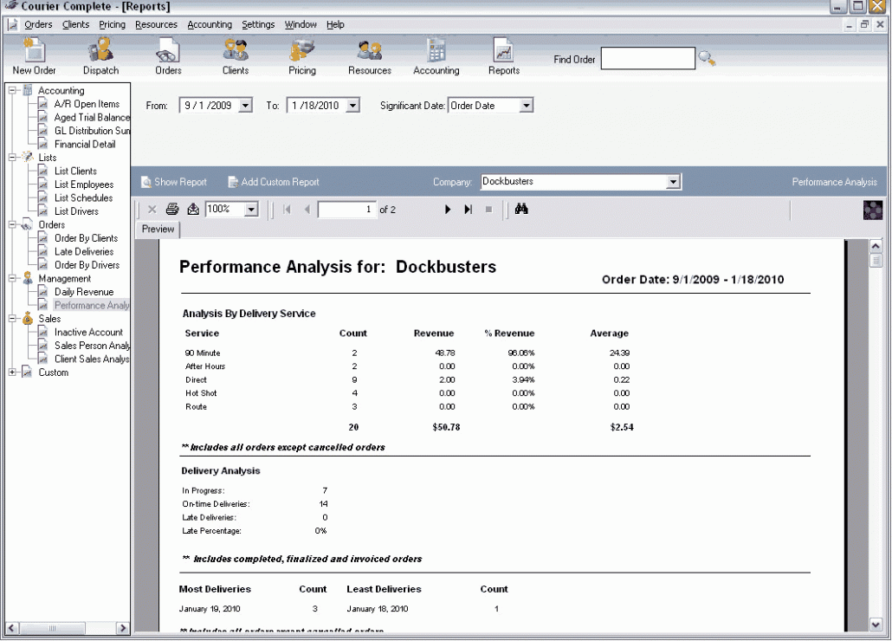Click the print report icon
892x641 pixels.
(x=172, y=210)
